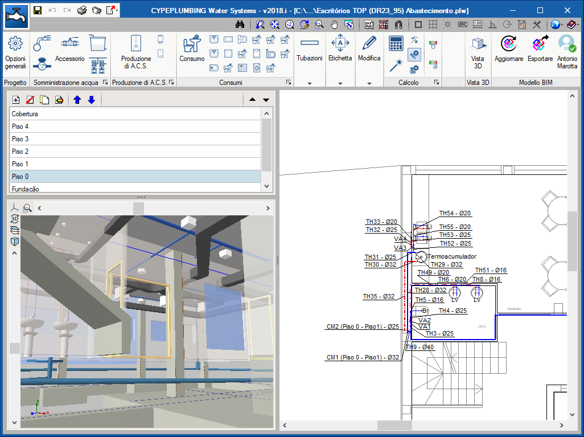Select the Piso 0 floor

coord(135,177)
